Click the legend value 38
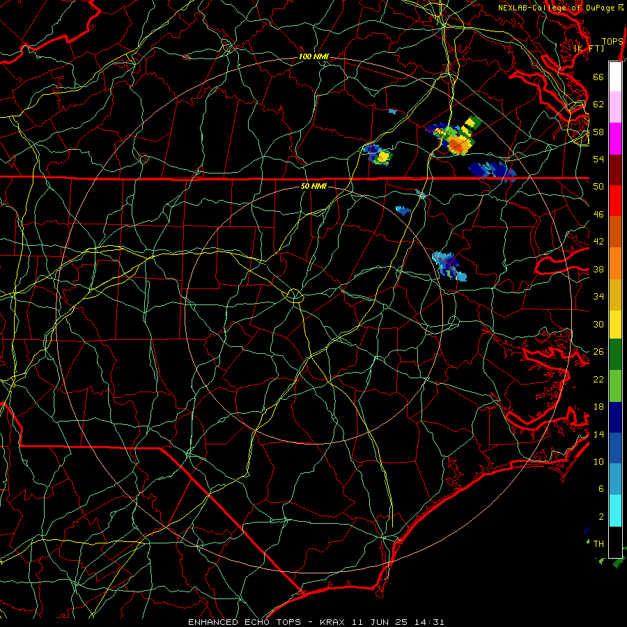627x627 pixels. [x=598, y=269]
